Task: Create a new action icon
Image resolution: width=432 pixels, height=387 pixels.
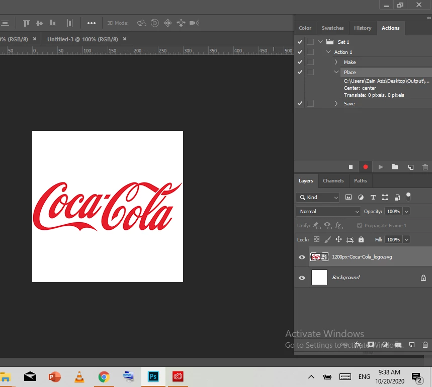Action: click(410, 167)
